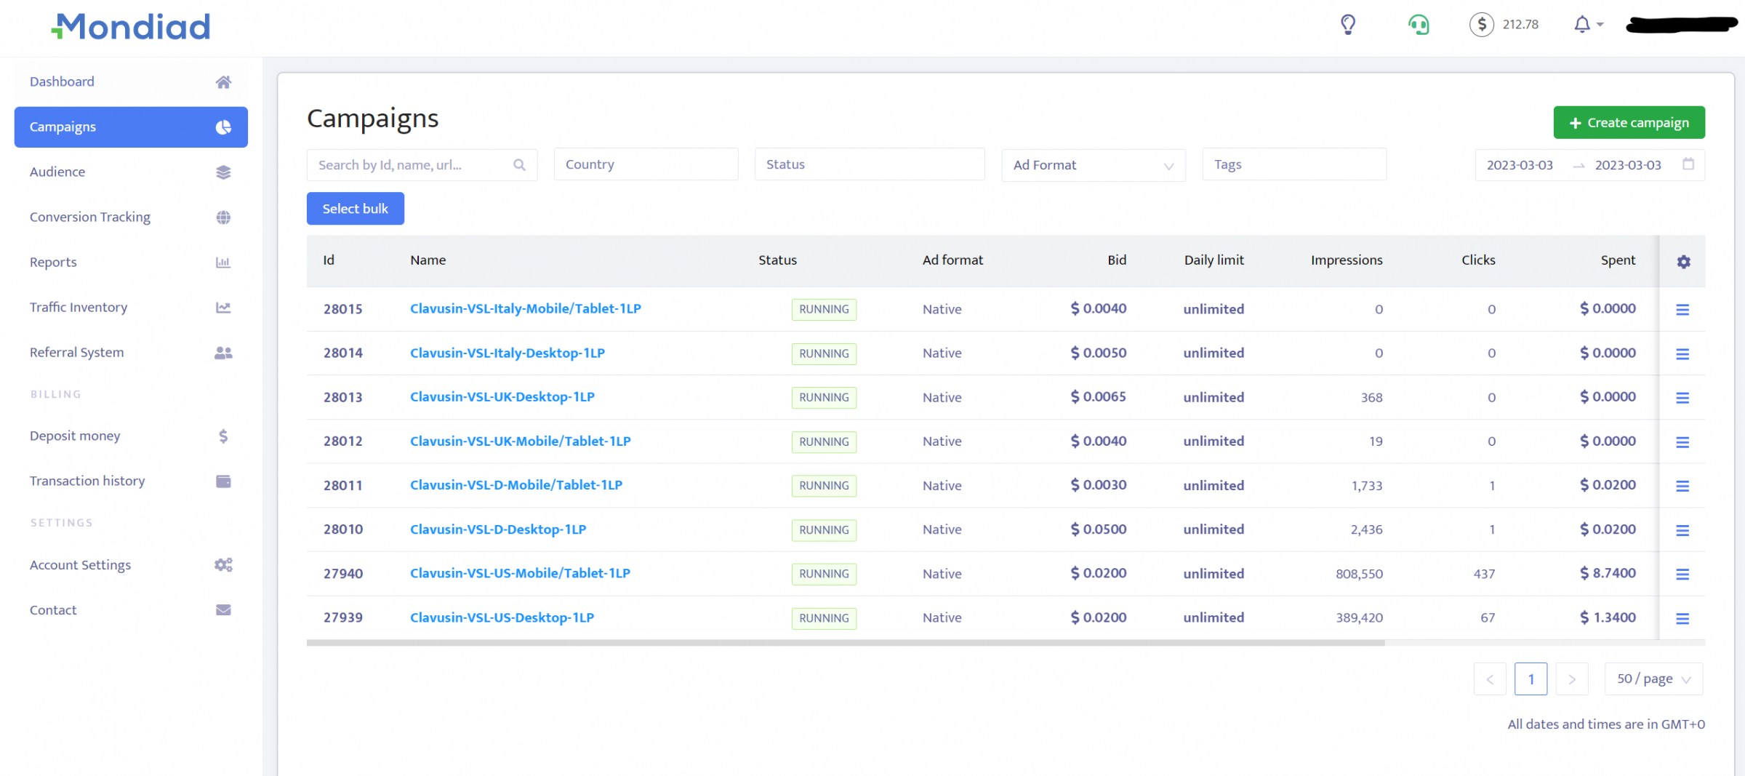Click the Mondiad logo
This screenshot has width=1745, height=776.
pos(132,27)
